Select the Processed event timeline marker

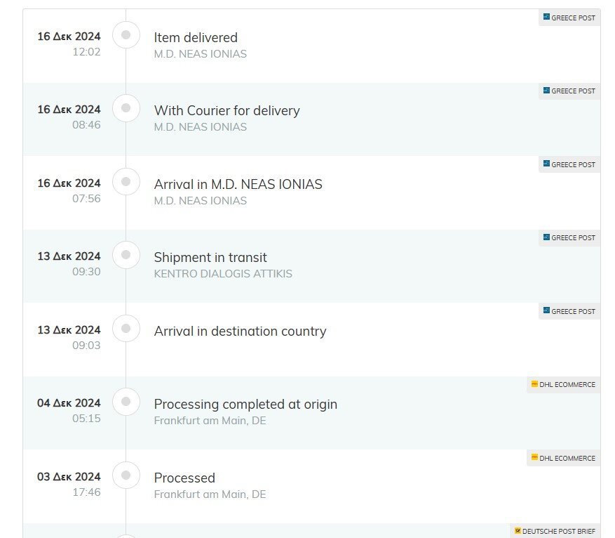tap(126, 475)
